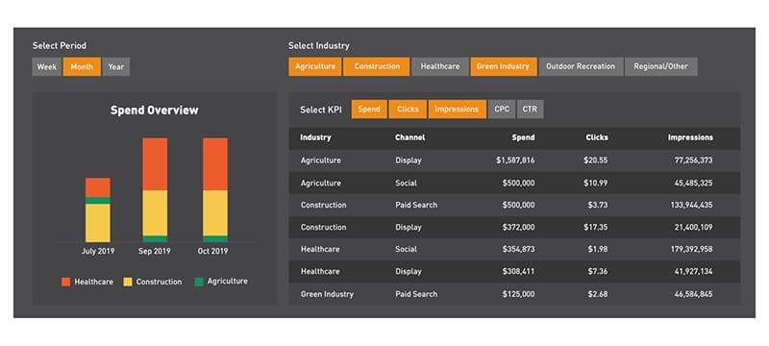Click the Healthcare legend label text

click(93, 282)
